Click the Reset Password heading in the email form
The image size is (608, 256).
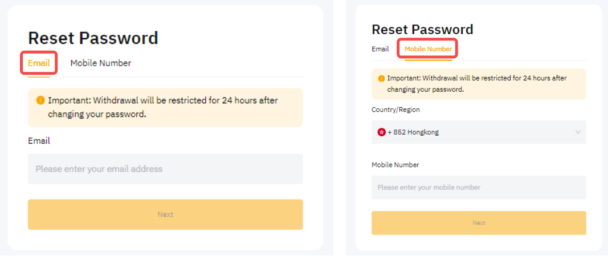point(93,38)
